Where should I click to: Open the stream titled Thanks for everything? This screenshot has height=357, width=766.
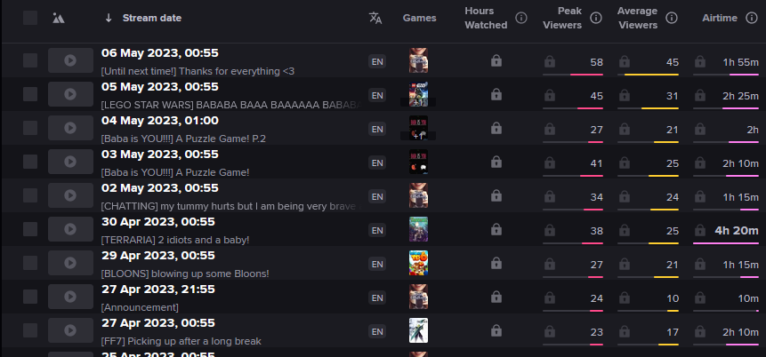[x=198, y=71]
